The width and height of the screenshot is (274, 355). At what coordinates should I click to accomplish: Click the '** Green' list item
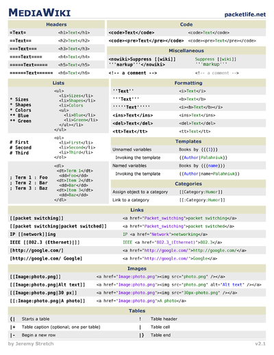(21, 121)
